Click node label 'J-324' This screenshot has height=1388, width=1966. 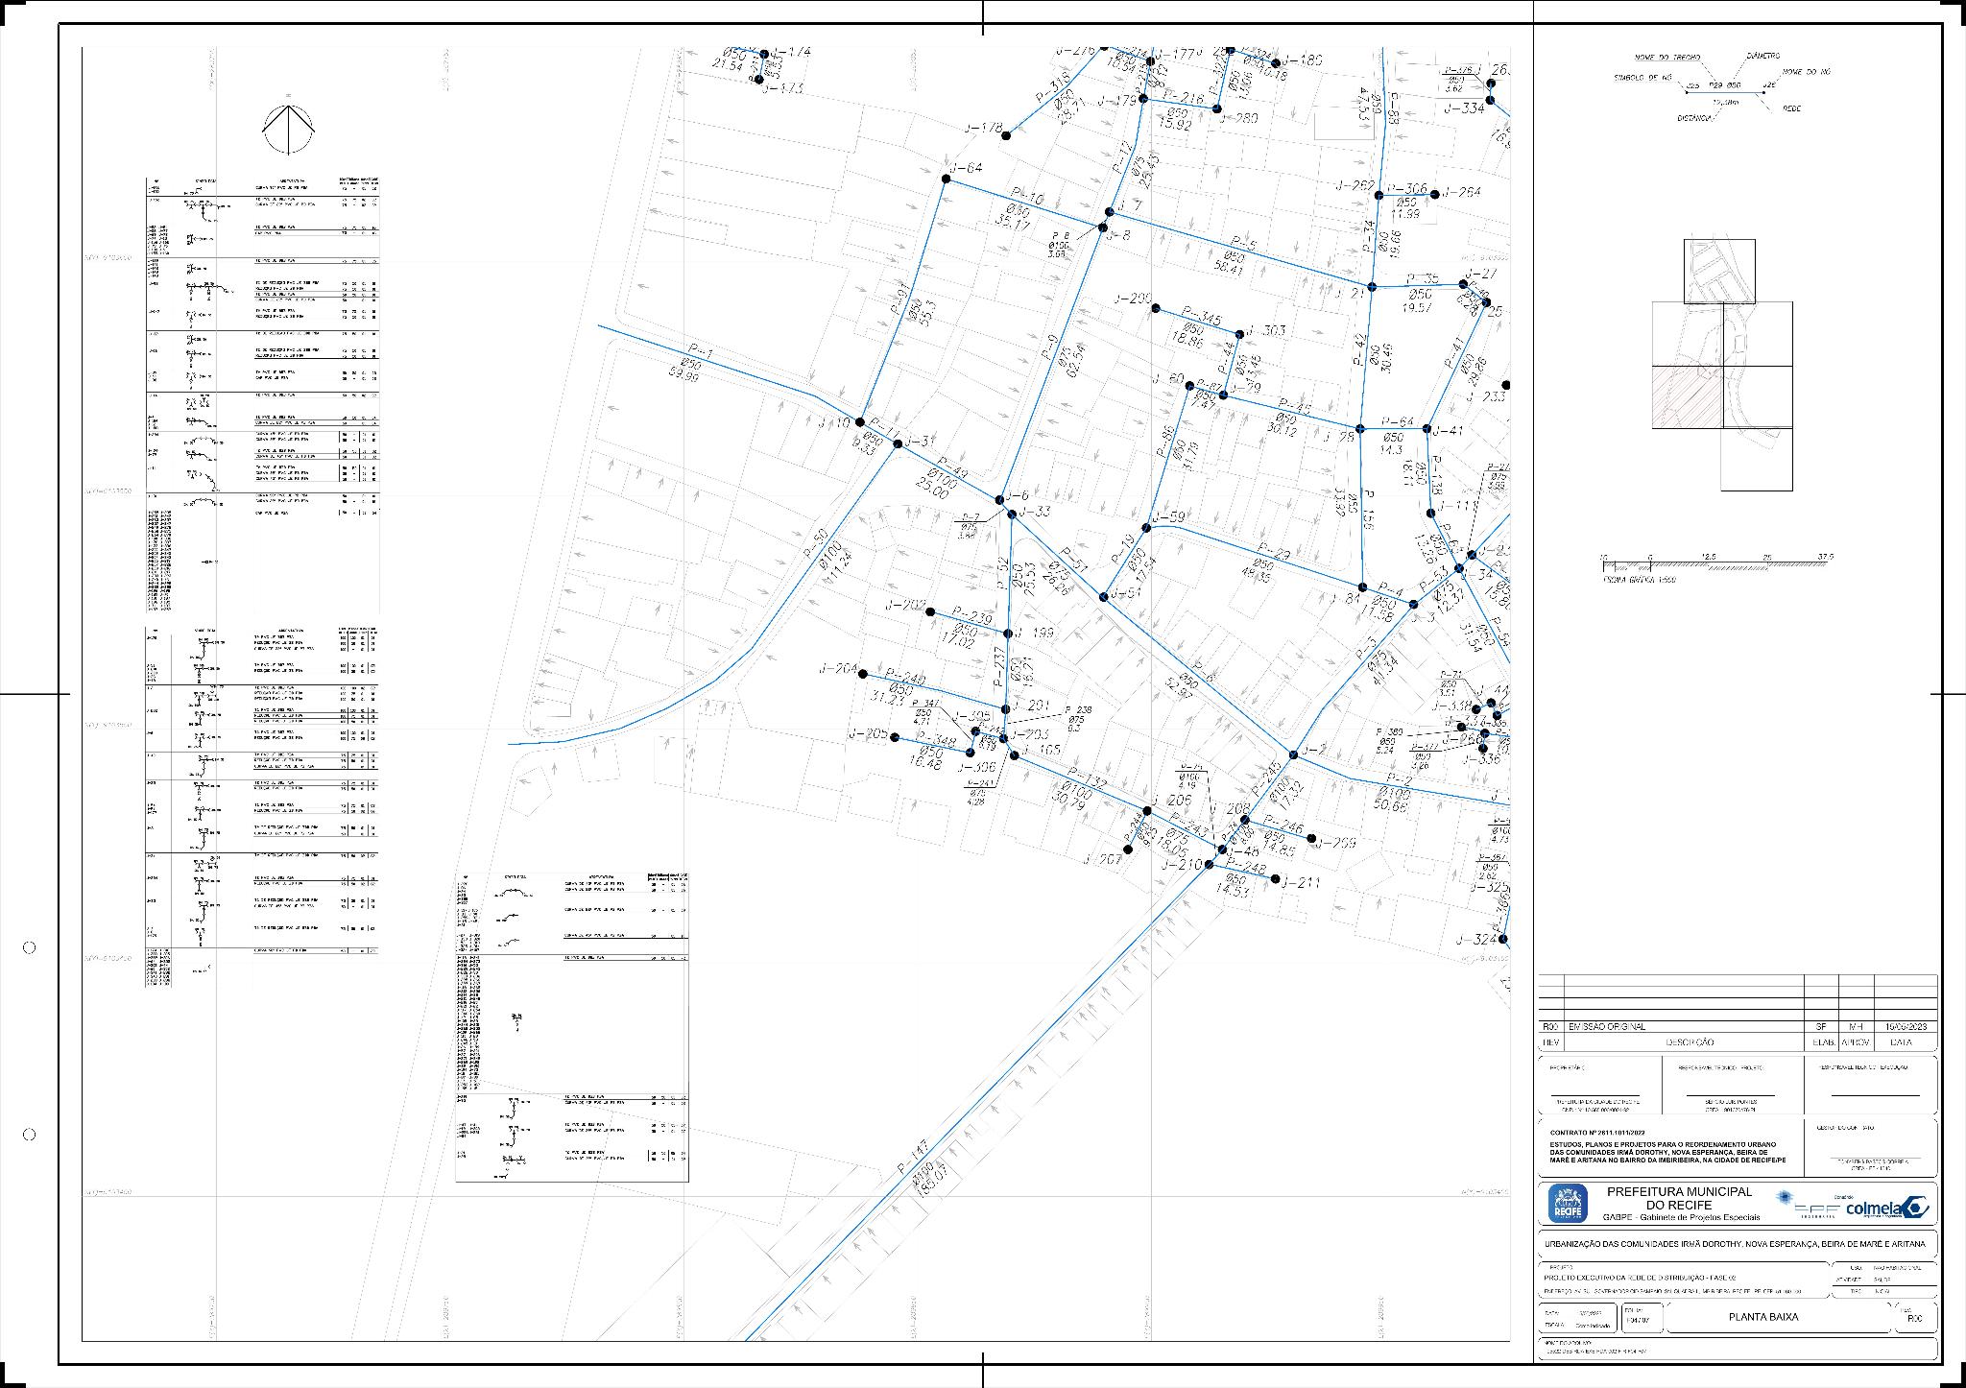[1476, 939]
